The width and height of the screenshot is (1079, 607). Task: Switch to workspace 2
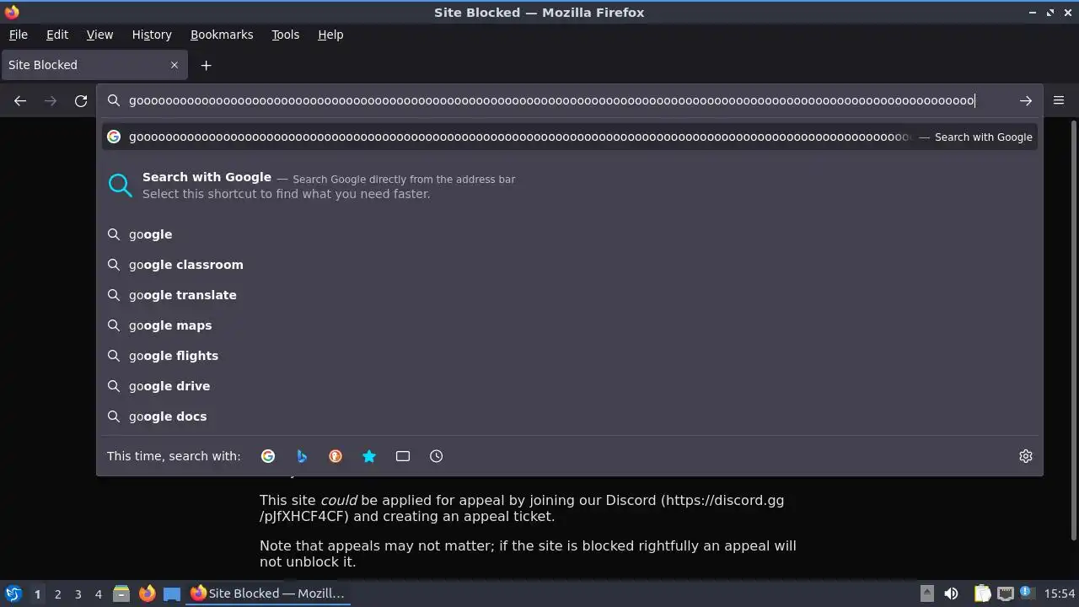coord(57,594)
